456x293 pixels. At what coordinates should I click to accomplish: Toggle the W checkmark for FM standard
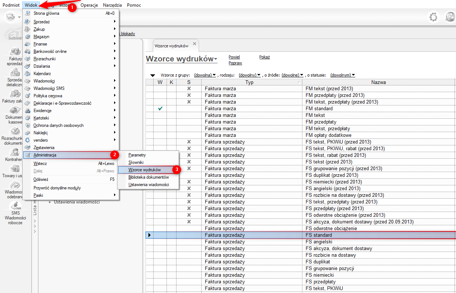pos(160,109)
